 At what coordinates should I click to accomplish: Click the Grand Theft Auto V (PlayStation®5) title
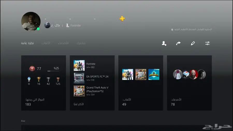click(x=97, y=89)
